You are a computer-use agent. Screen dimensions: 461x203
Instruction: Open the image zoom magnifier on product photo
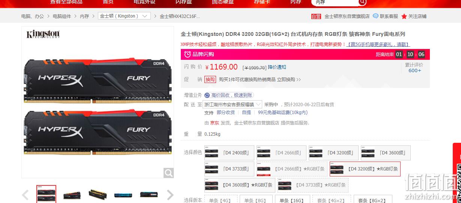(169, 173)
